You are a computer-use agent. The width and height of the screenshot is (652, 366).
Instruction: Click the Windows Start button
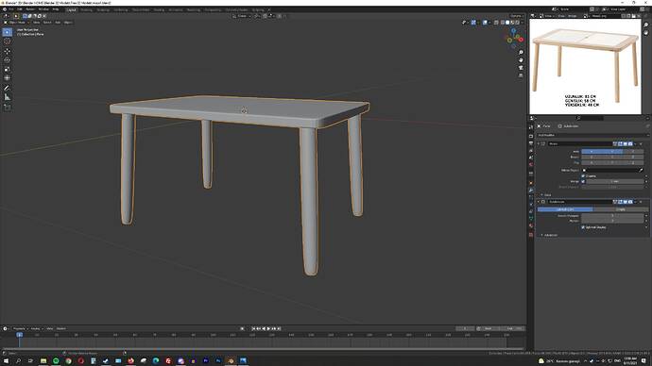click(x=6, y=361)
